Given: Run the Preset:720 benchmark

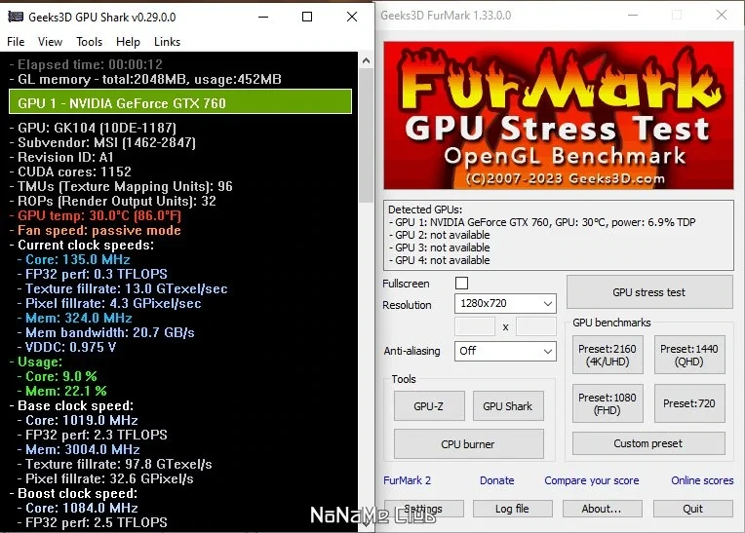Looking at the screenshot, I should click(x=689, y=403).
